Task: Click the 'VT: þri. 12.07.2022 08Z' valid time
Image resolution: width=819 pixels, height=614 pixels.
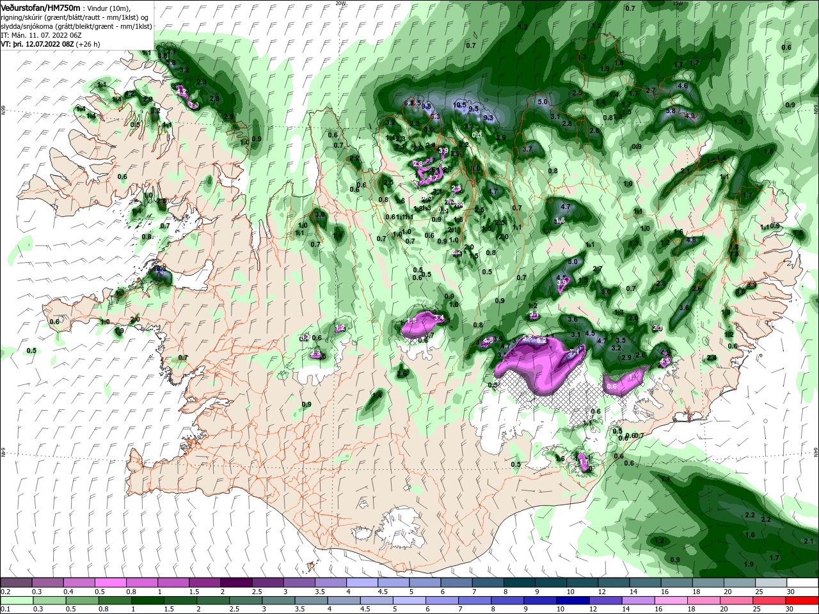Action: [x=38, y=44]
